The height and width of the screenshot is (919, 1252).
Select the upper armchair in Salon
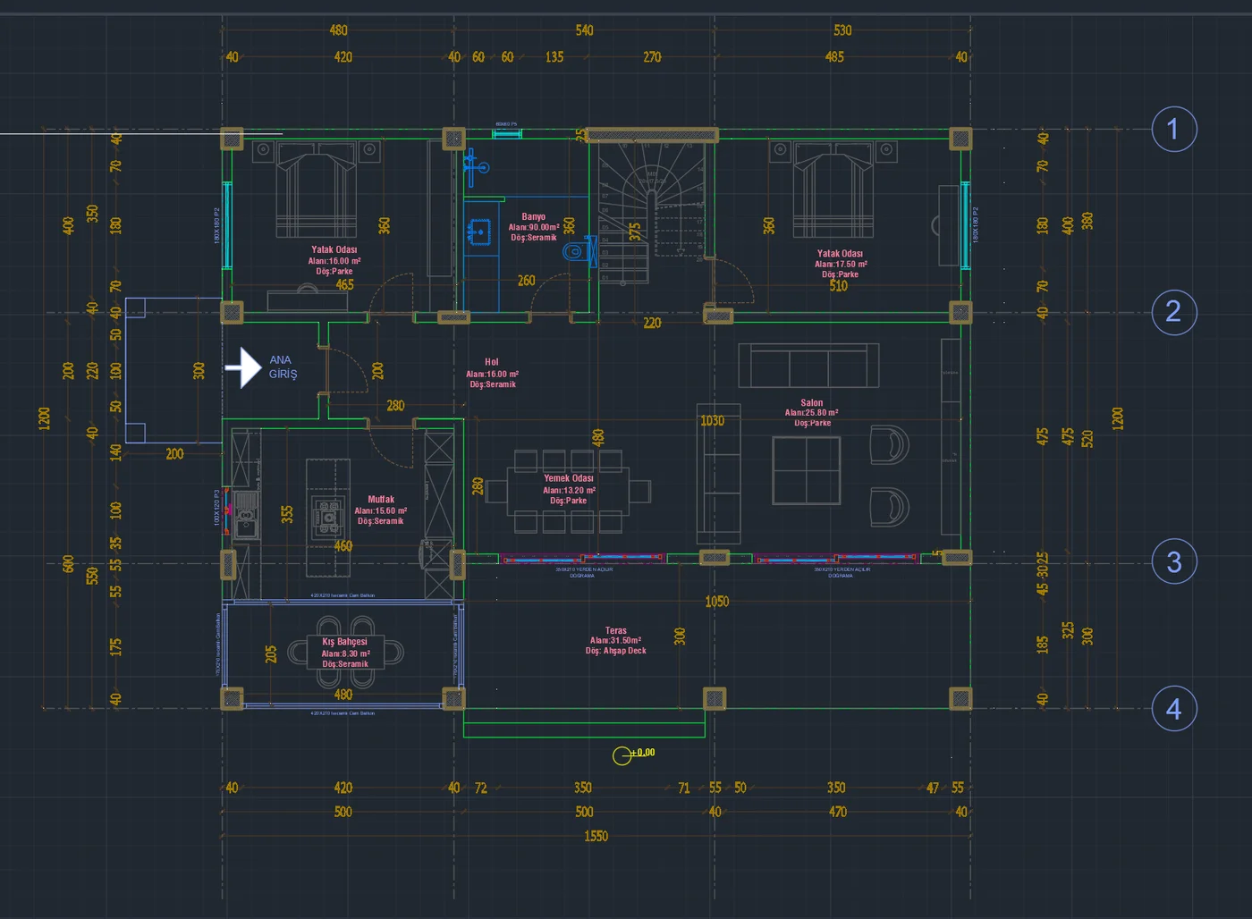click(889, 444)
